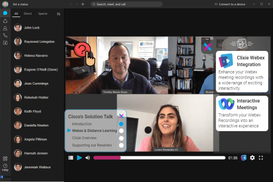Click the video cards icon above Clixie card
Image resolution: width=273 pixels, height=182 pixels.
[242, 44]
